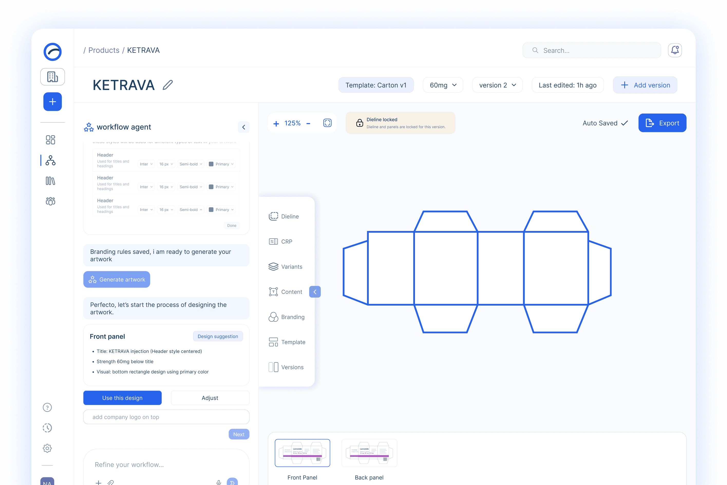Click the Generate artwork button
The height and width of the screenshot is (485, 727).
coord(117,279)
